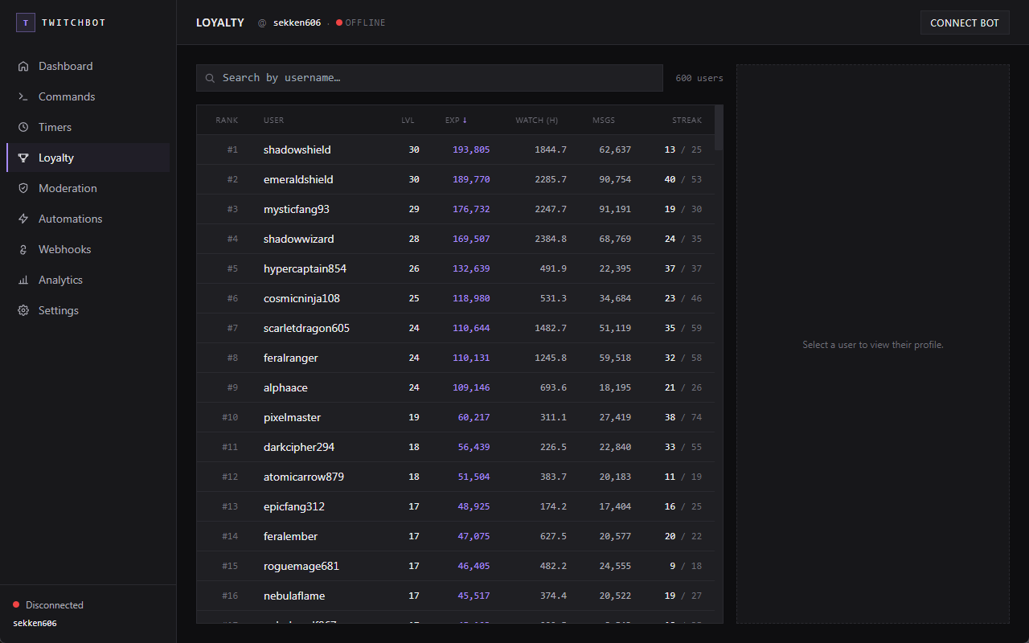Open mysticfang93 profile row

point(455,209)
